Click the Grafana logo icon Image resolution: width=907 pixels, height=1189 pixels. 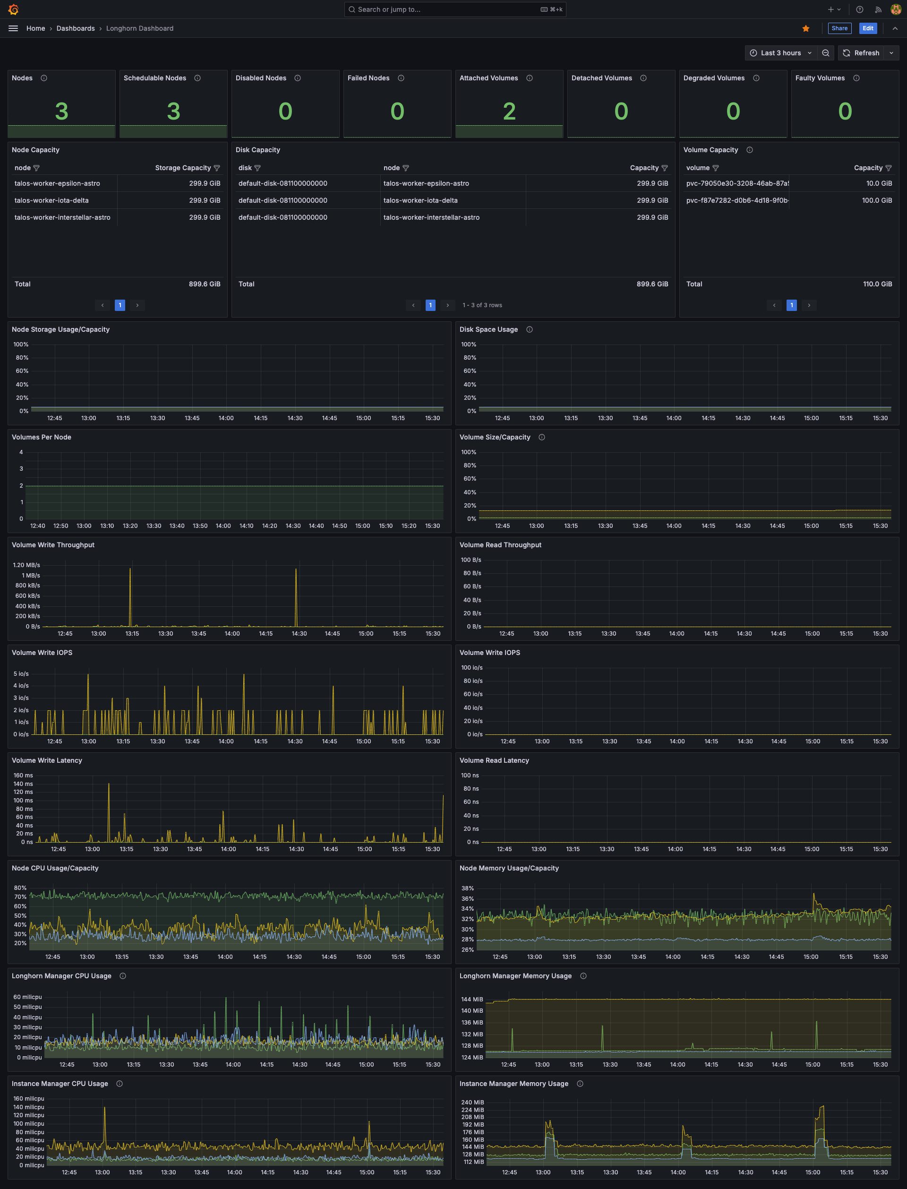(14, 9)
